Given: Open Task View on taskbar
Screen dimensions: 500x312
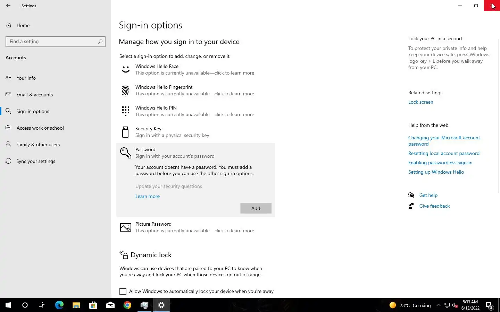Looking at the screenshot, I should click(x=42, y=305).
